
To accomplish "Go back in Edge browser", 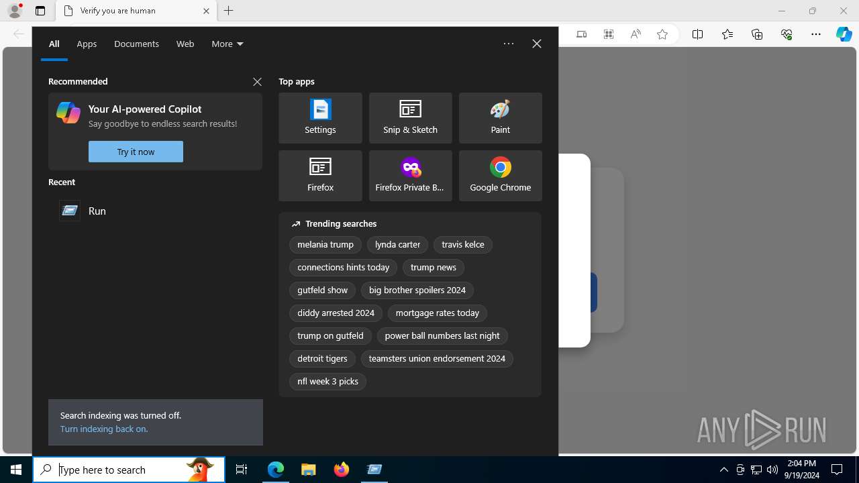I will point(19,35).
